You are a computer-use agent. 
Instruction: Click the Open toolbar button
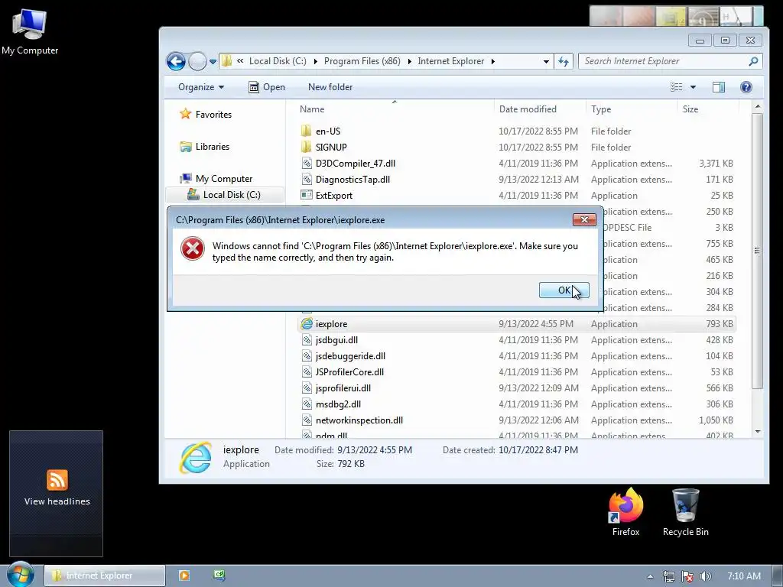tap(267, 87)
